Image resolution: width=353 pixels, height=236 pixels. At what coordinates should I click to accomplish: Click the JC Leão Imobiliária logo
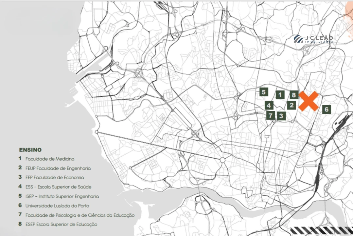pos(313,39)
